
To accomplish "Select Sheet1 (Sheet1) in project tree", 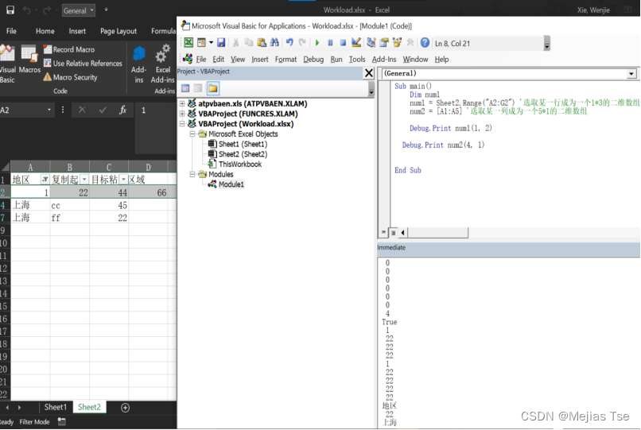I will 243,144.
